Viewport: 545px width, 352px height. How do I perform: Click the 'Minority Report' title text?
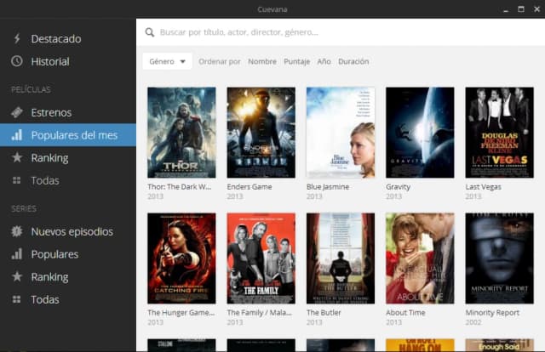click(492, 312)
